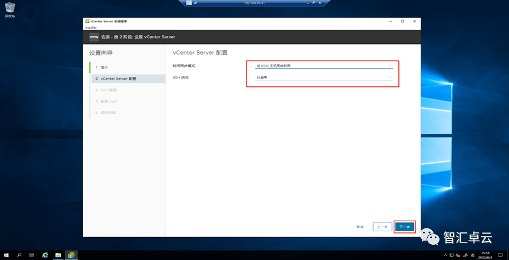
Task: Click the 192.168.99.41 connection bar title
Action: [254, 2]
